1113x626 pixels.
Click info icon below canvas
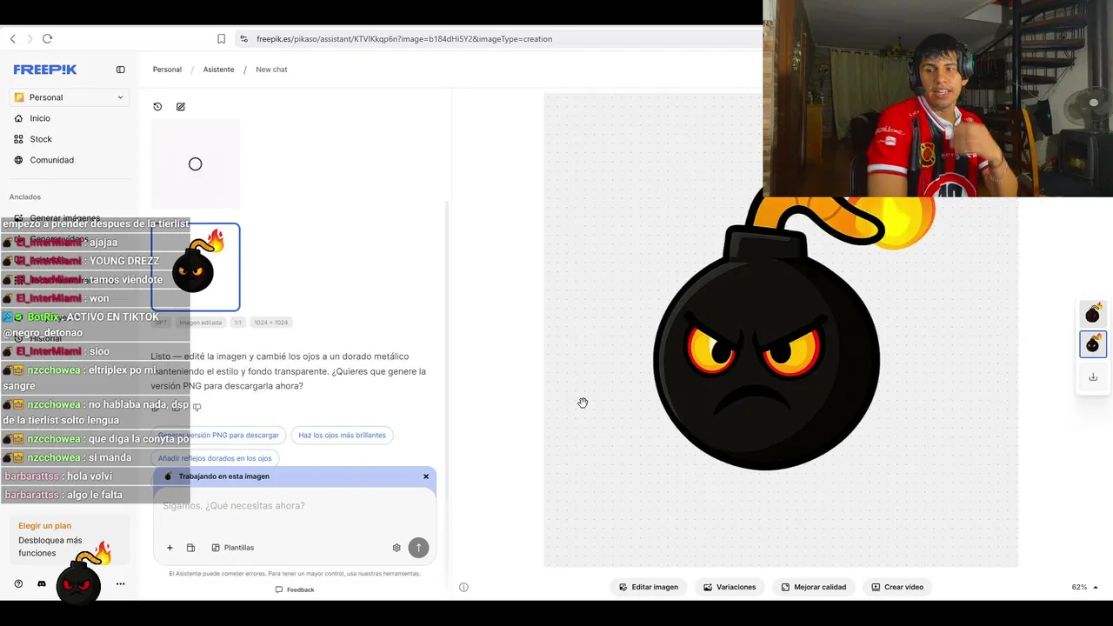click(463, 587)
